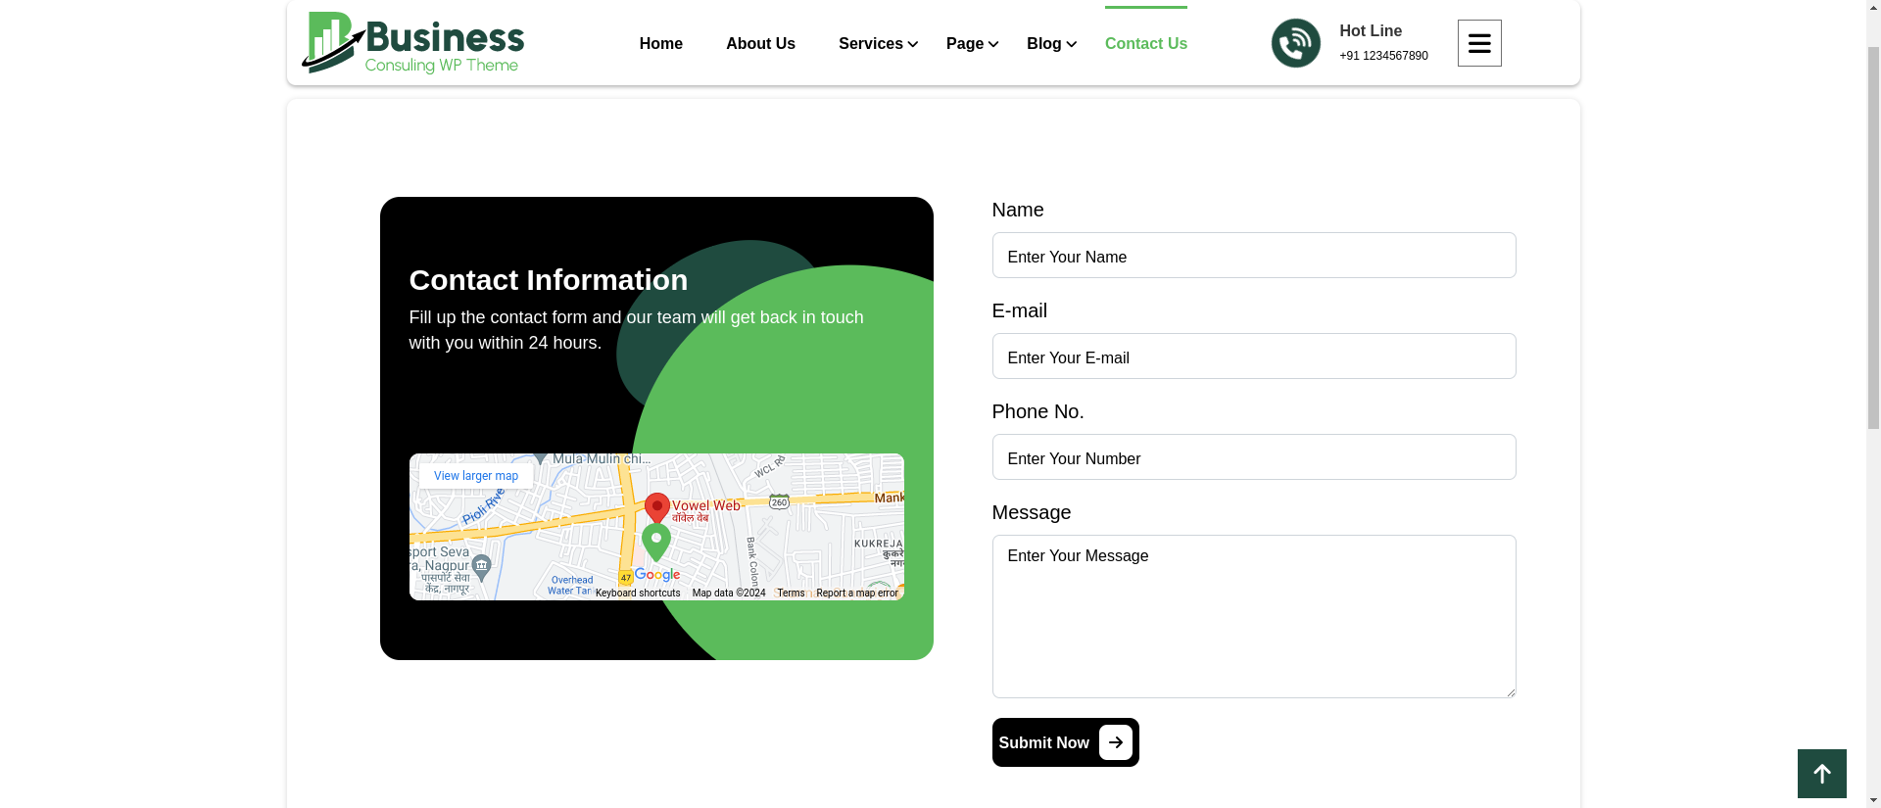Expand the Services dropdown chevron
1881x808 pixels.
pos(913,44)
